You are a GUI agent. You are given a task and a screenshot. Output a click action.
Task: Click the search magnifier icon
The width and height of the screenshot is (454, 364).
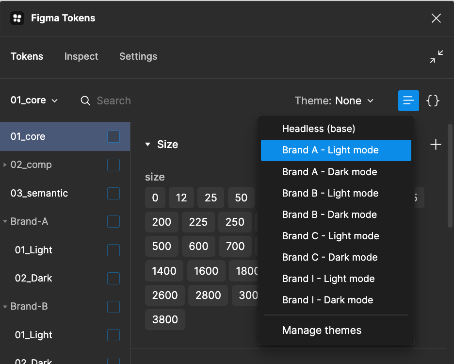[86, 101]
